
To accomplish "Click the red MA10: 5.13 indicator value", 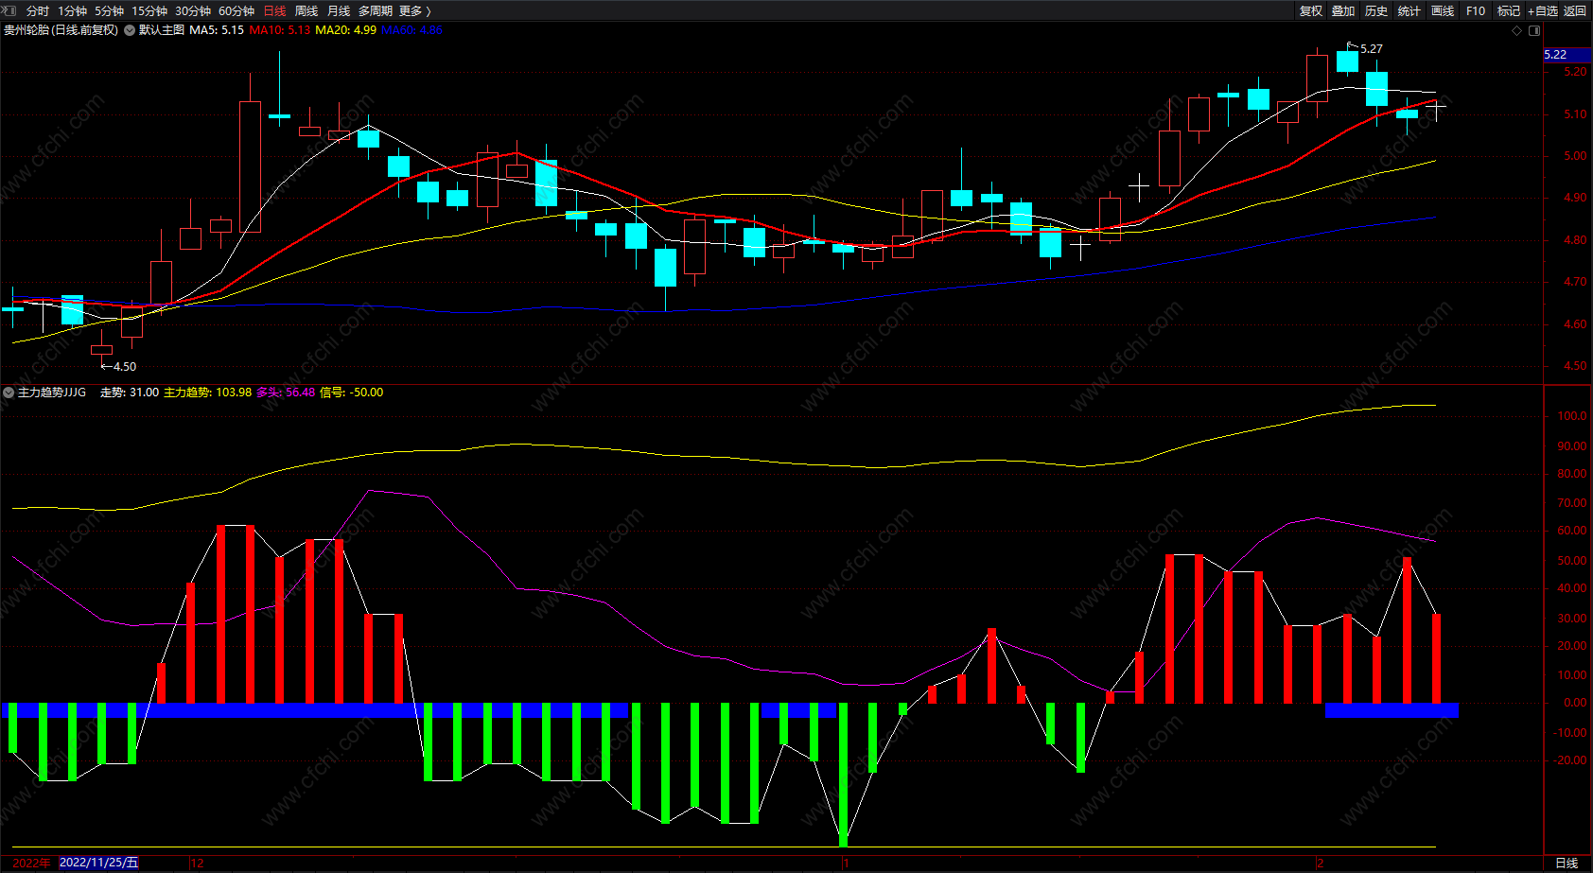I will pos(280,30).
